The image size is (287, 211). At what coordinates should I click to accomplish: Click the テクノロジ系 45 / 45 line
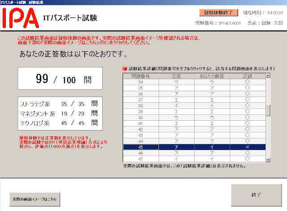click(x=59, y=123)
